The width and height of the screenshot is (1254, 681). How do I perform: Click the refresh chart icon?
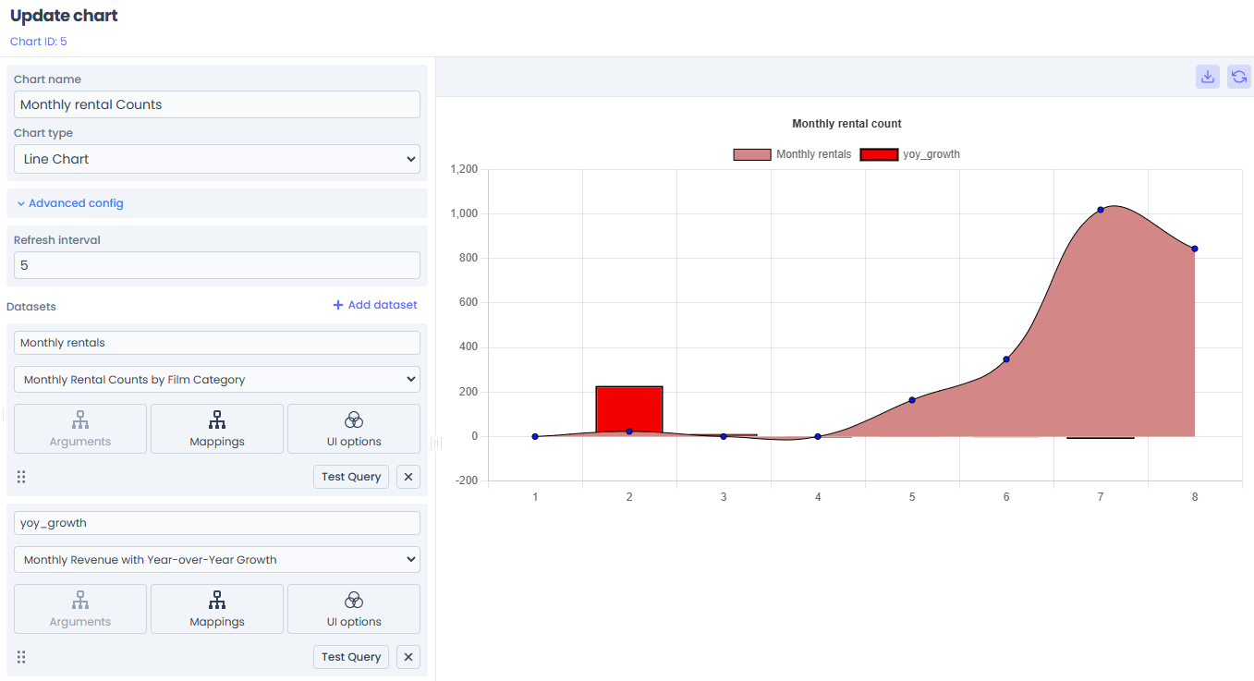pos(1238,77)
